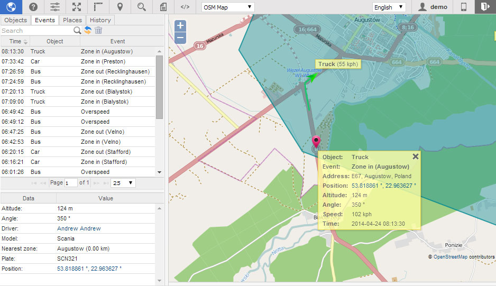Activate the ruler measurement tool

point(98,7)
